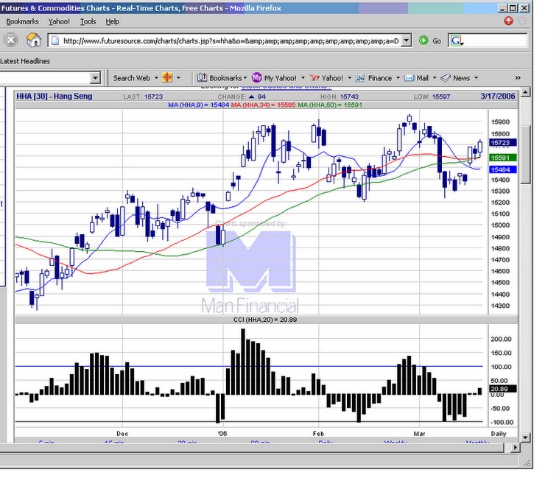
Task: Click the CHANGE: 94 value
Action: (242, 96)
